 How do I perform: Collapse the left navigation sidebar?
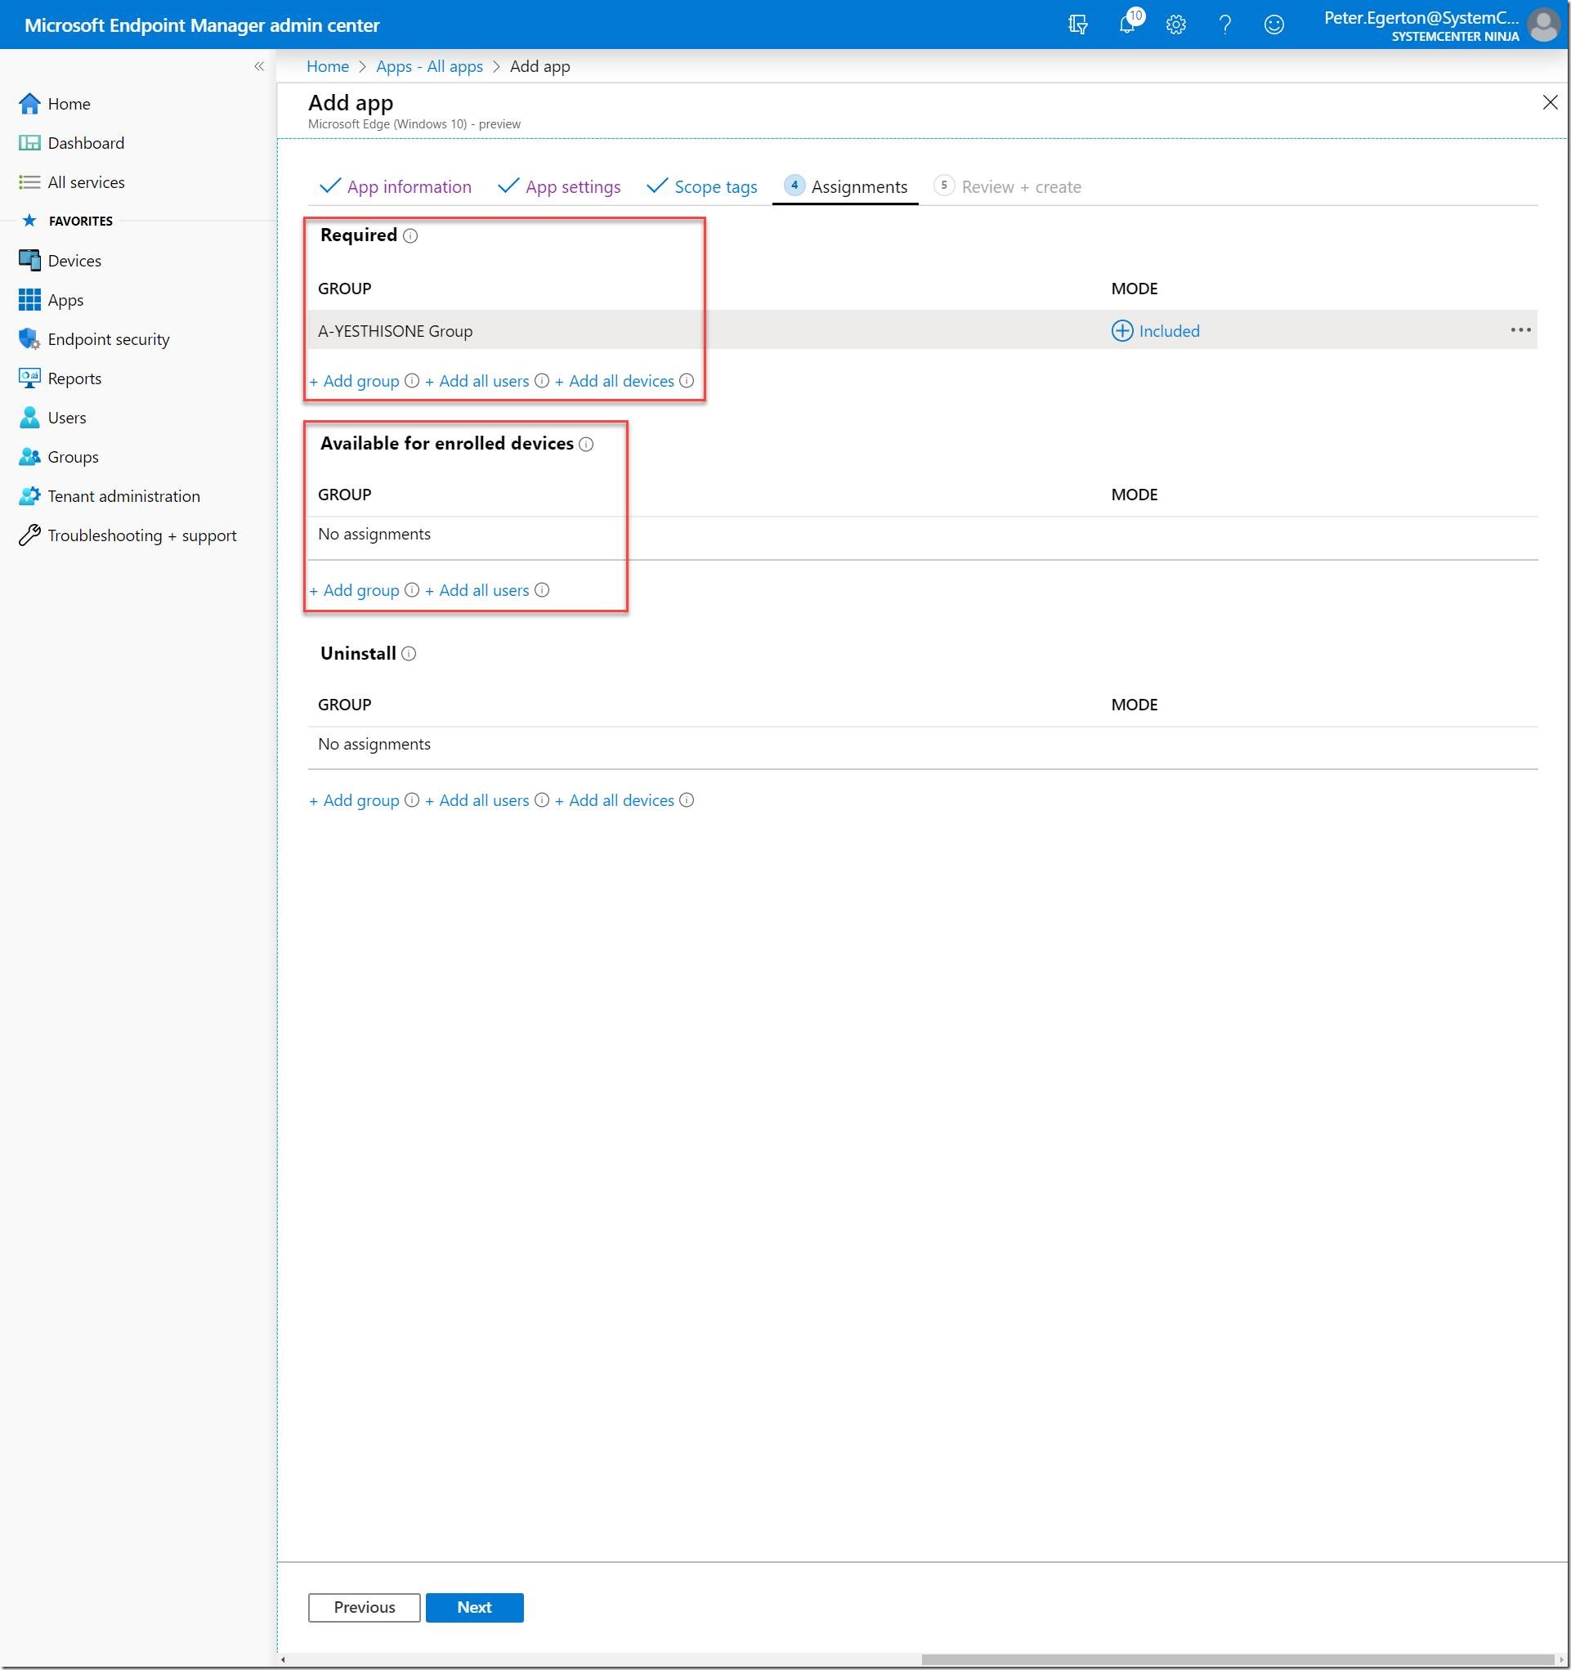[259, 66]
